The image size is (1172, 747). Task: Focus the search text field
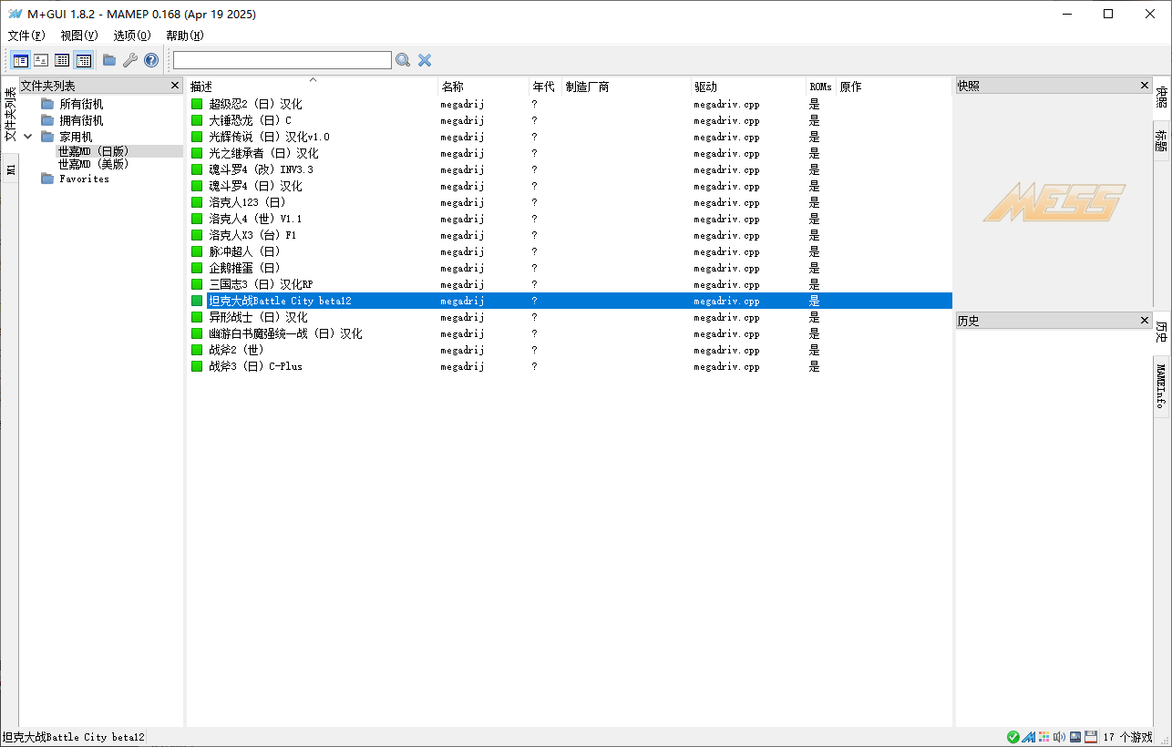click(283, 60)
